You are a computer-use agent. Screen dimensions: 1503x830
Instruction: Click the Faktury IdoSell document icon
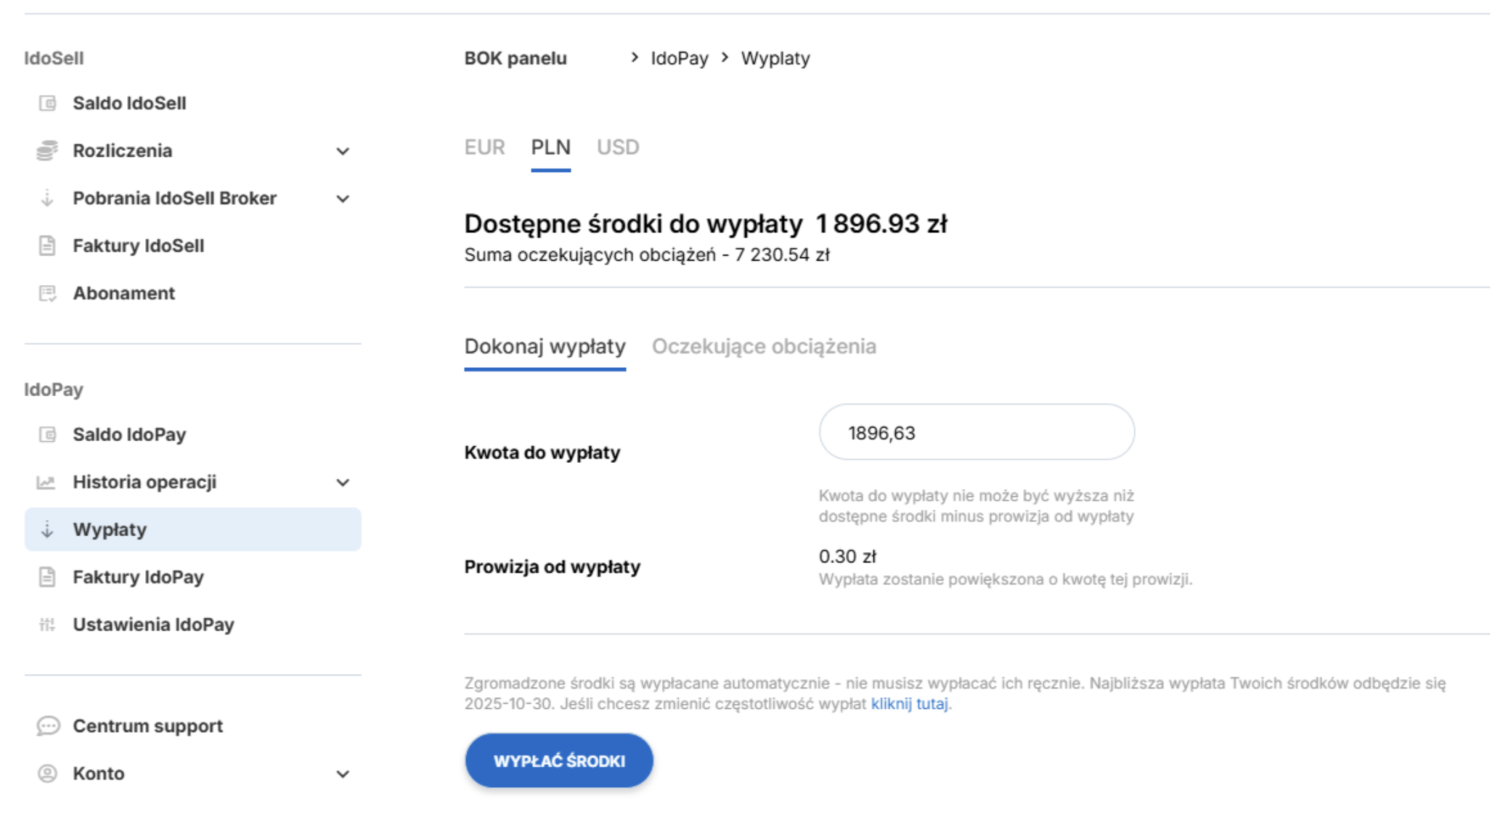pos(47,246)
